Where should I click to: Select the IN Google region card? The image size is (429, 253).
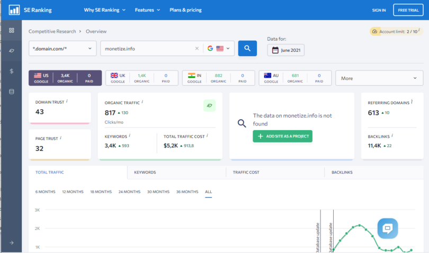pos(218,78)
